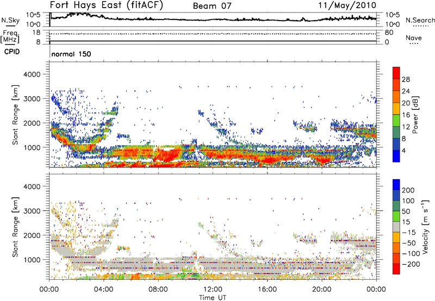Click the 'CPID' row label
The width and height of the screenshot is (435, 301).
point(12,52)
